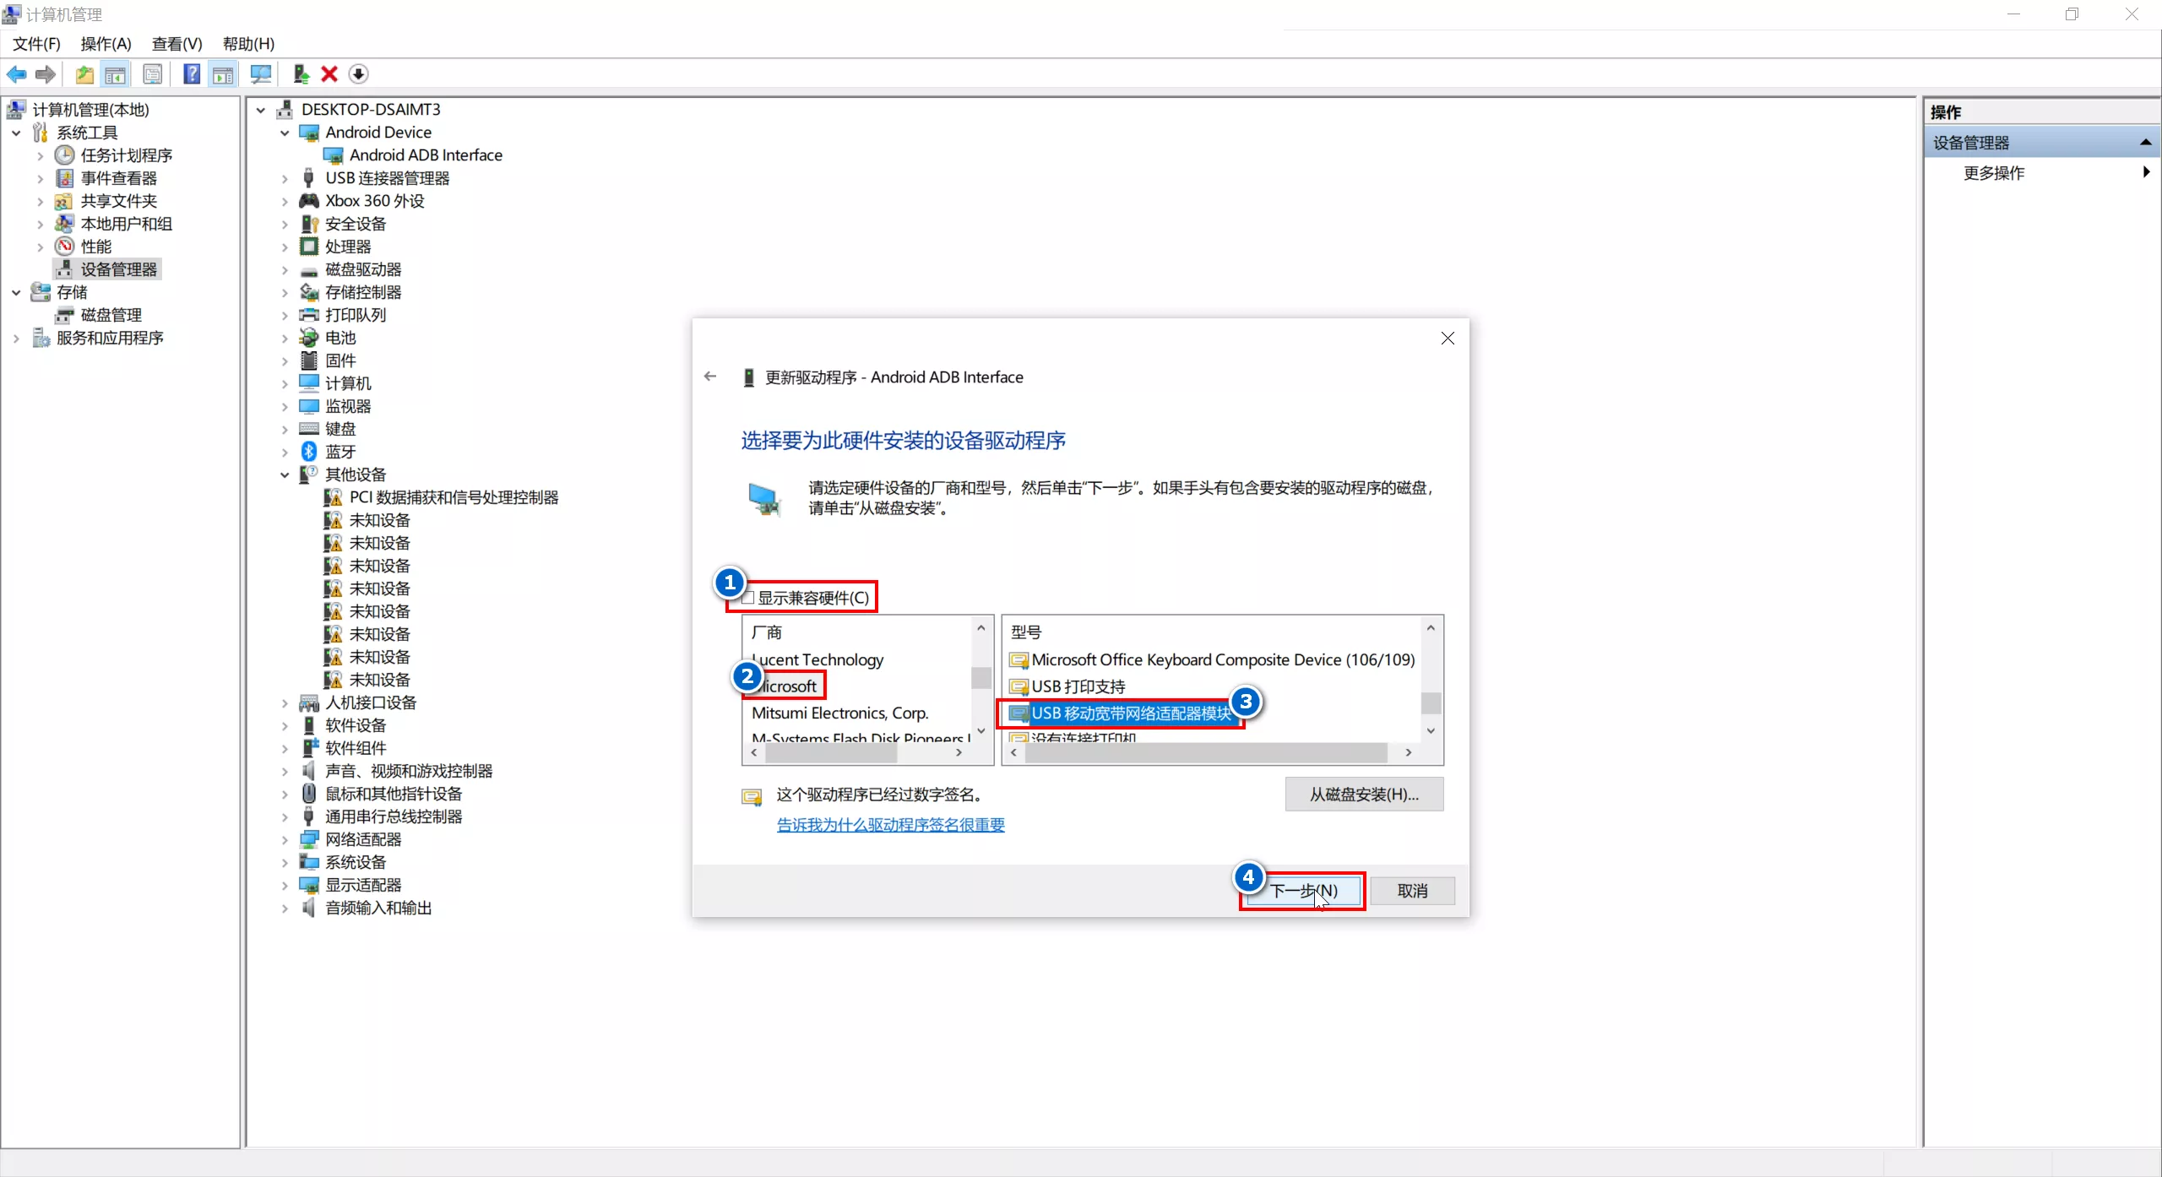This screenshot has width=2162, height=1177.
Task: Expand the 网络适配器 device category
Action: pyautogui.click(x=285, y=840)
